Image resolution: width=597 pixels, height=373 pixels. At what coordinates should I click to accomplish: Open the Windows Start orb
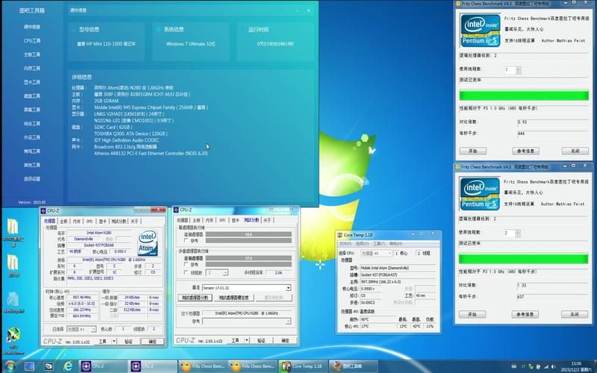click(9, 366)
